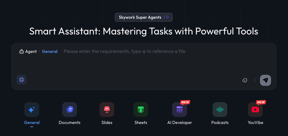Switch to the Podcasts tab label

[220, 122]
